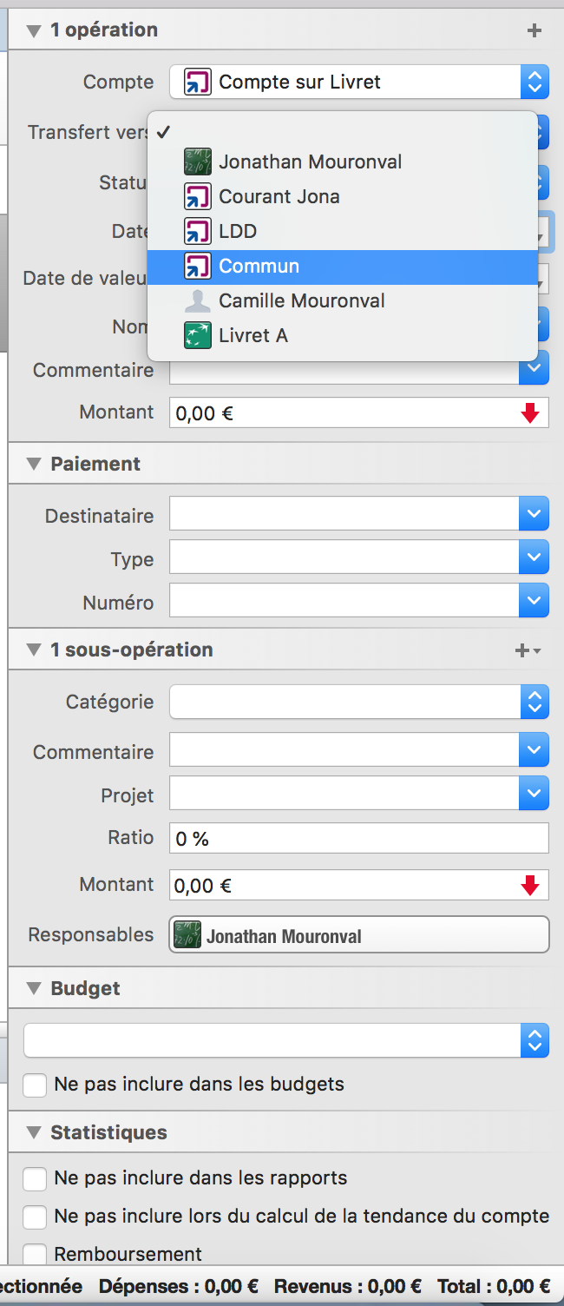564x1306 pixels.
Task: Tick the account trend exclusion checkbox
Action: (x=35, y=1217)
